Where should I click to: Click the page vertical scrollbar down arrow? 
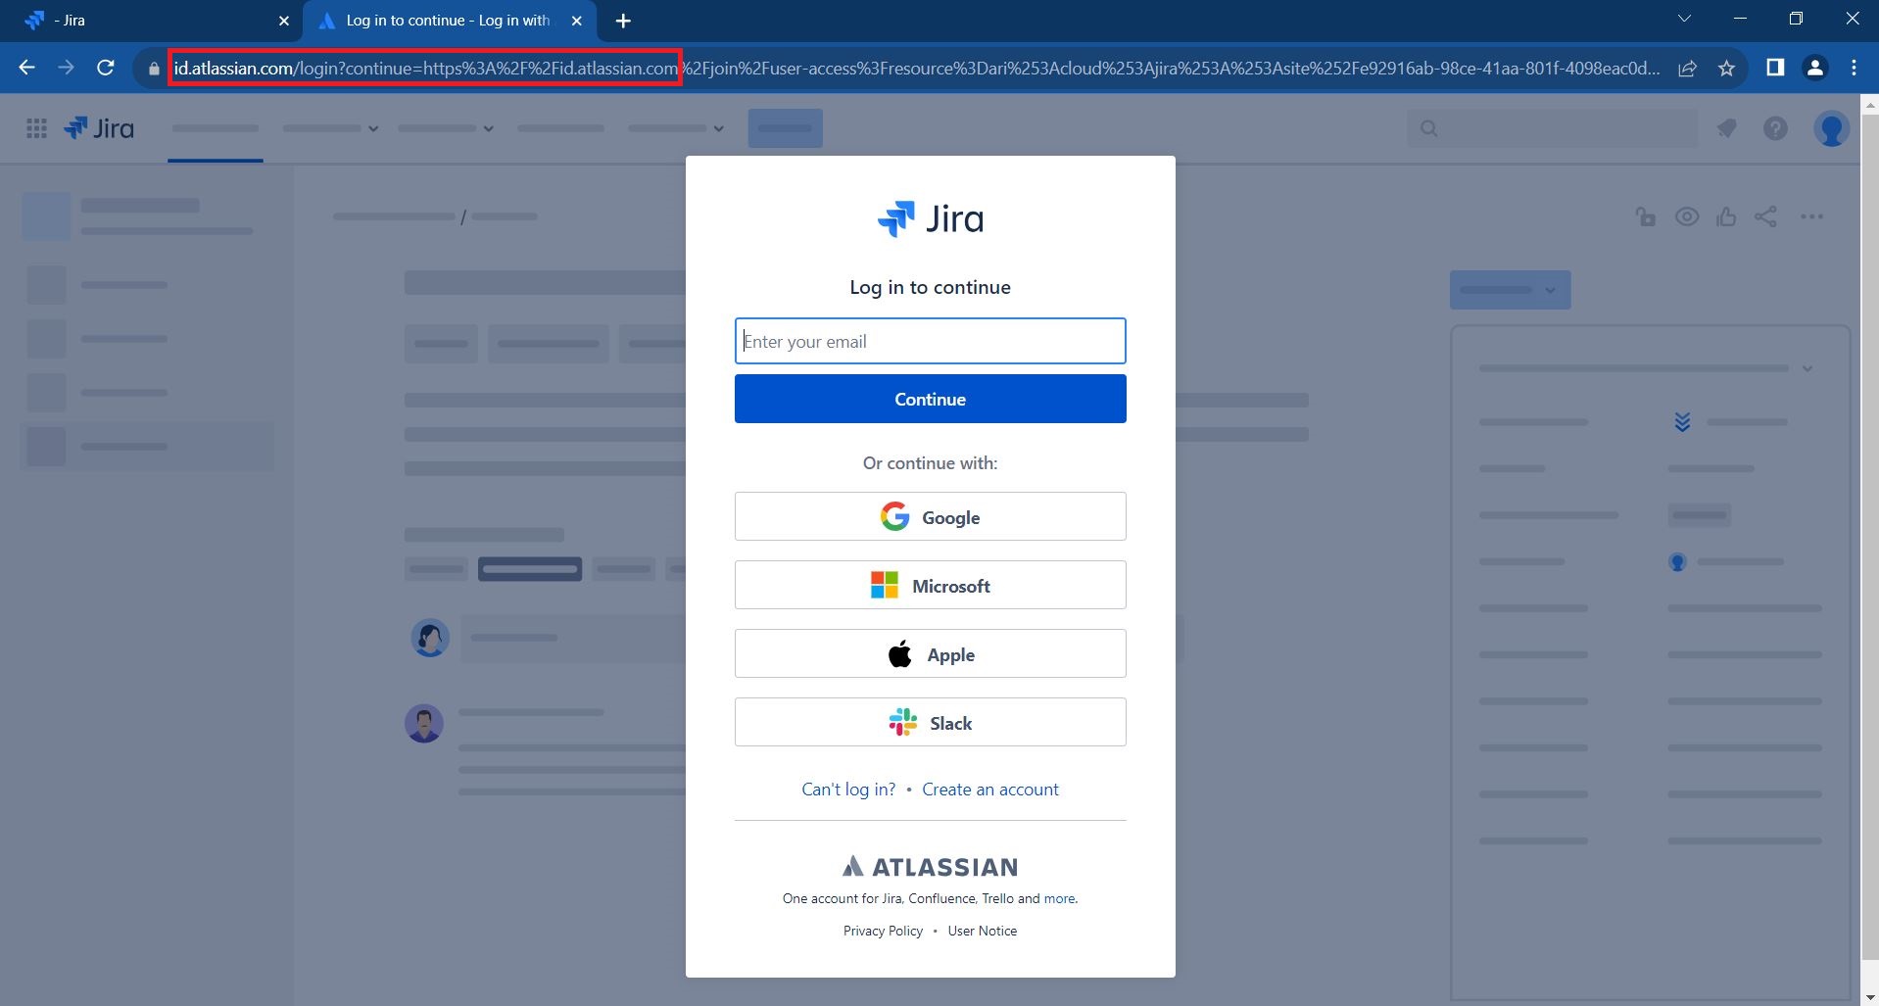pyautogui.click(x=1869, y=997)
